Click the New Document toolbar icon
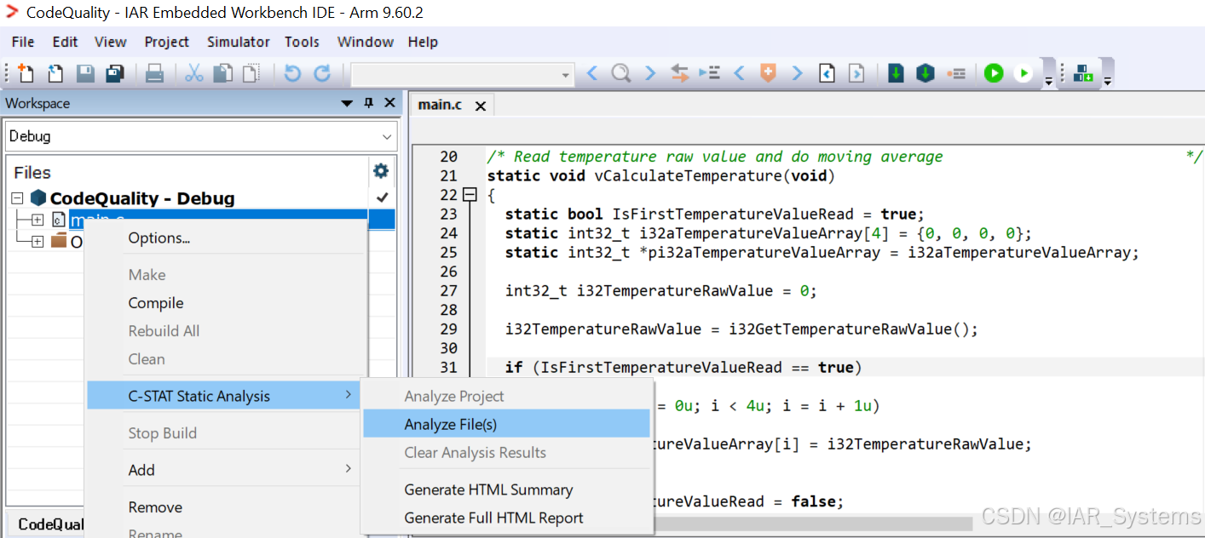The width and height of the screenshot is (1205, 538). click(x=26, y=74)
